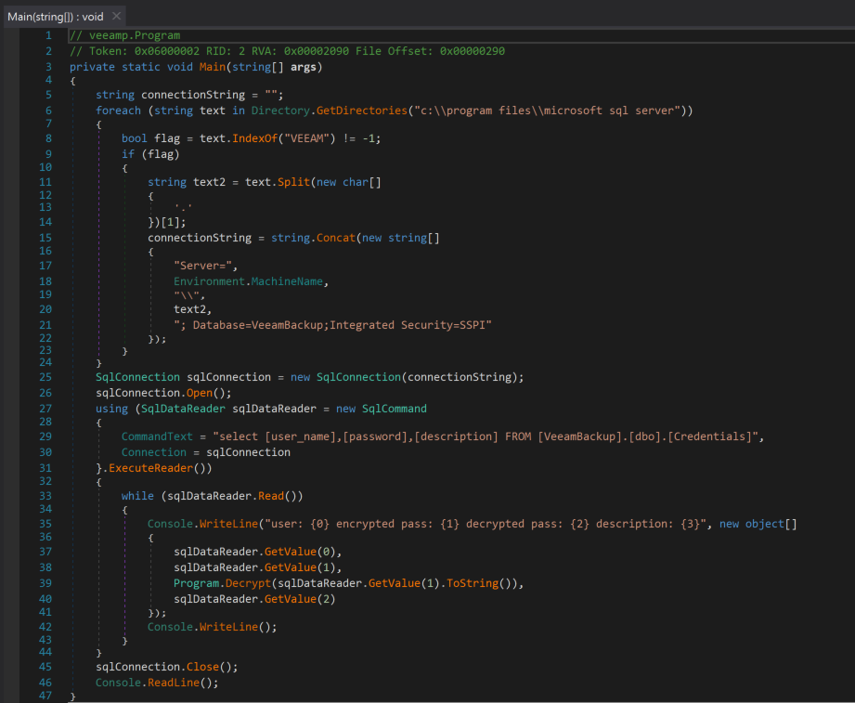
Task: Select the "VEEAM" string literal
Action: click(306, 138)
